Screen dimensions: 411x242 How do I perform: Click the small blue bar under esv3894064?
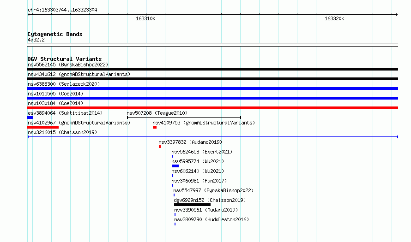click(30, 118)
